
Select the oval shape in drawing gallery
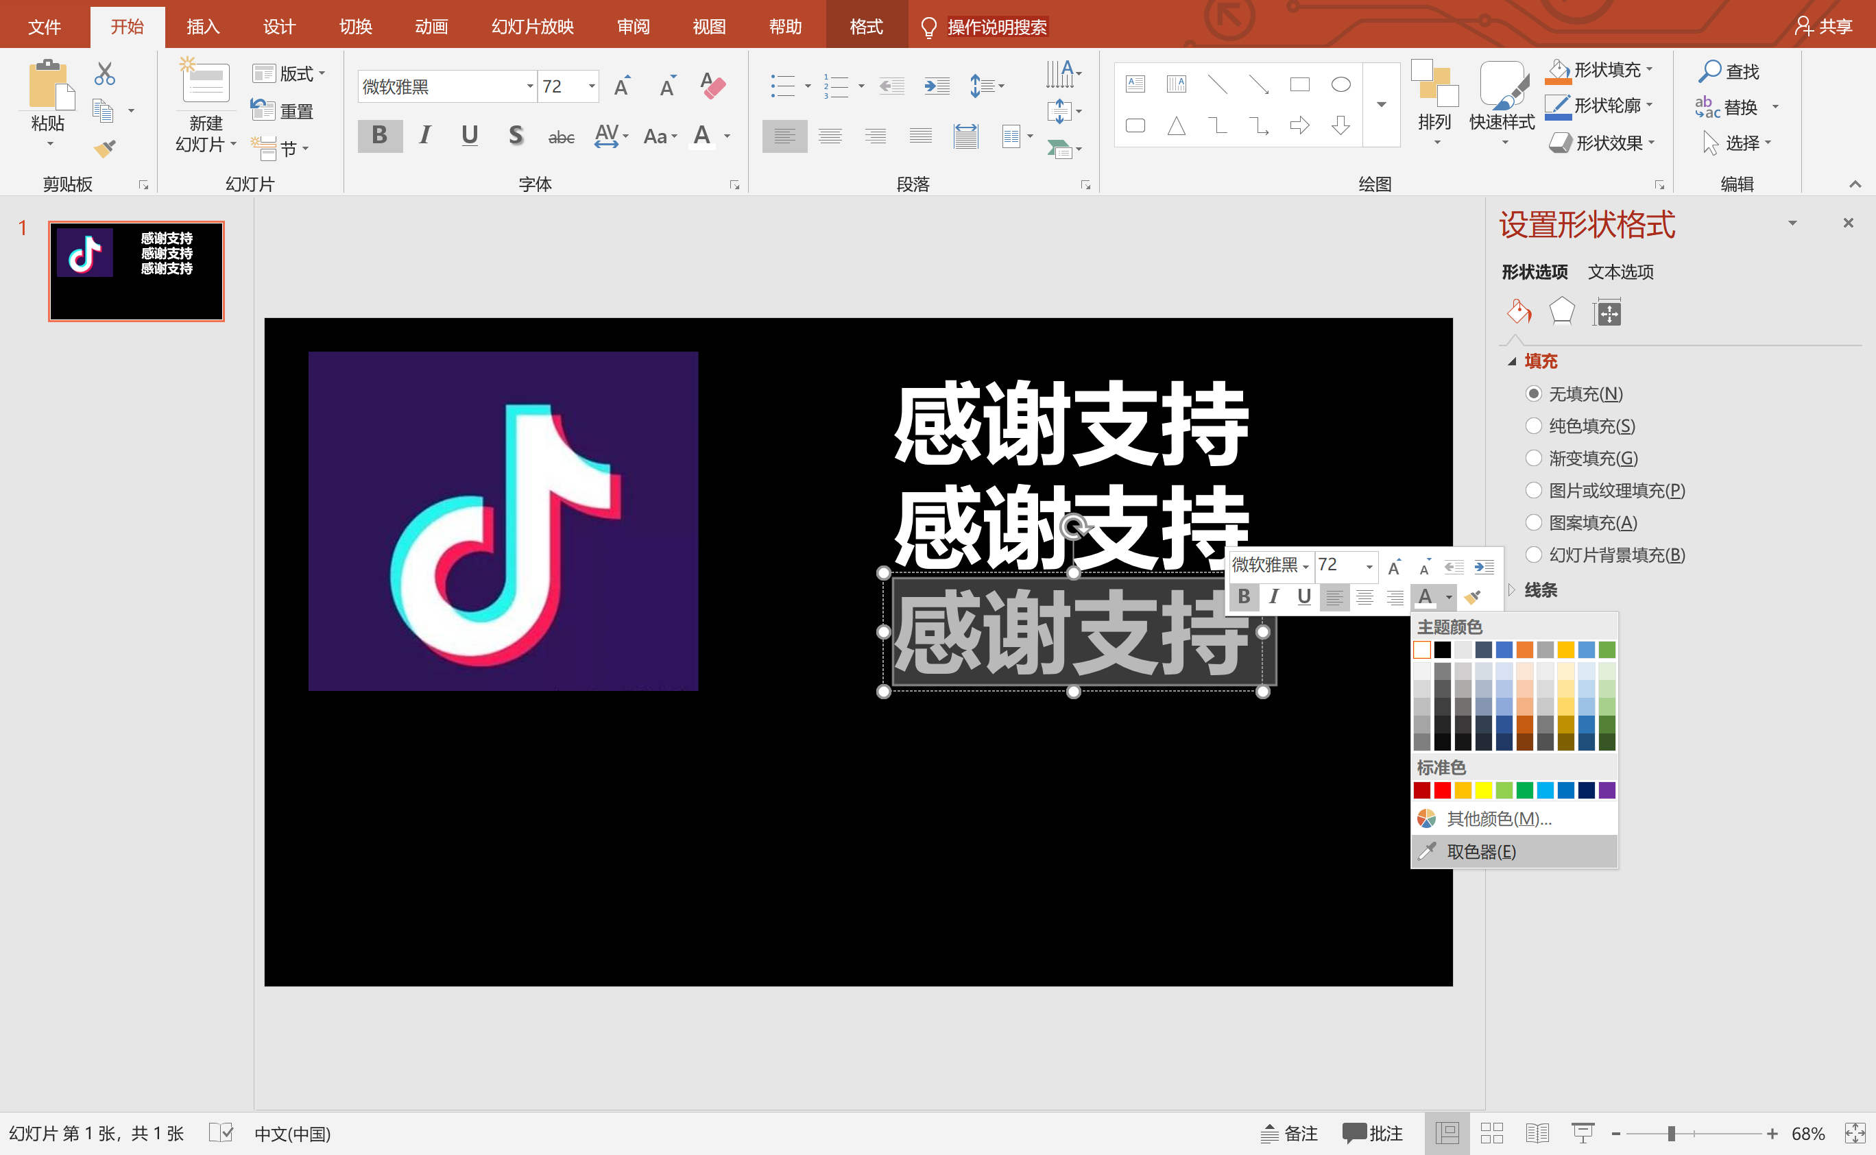tap(1340, 84)
